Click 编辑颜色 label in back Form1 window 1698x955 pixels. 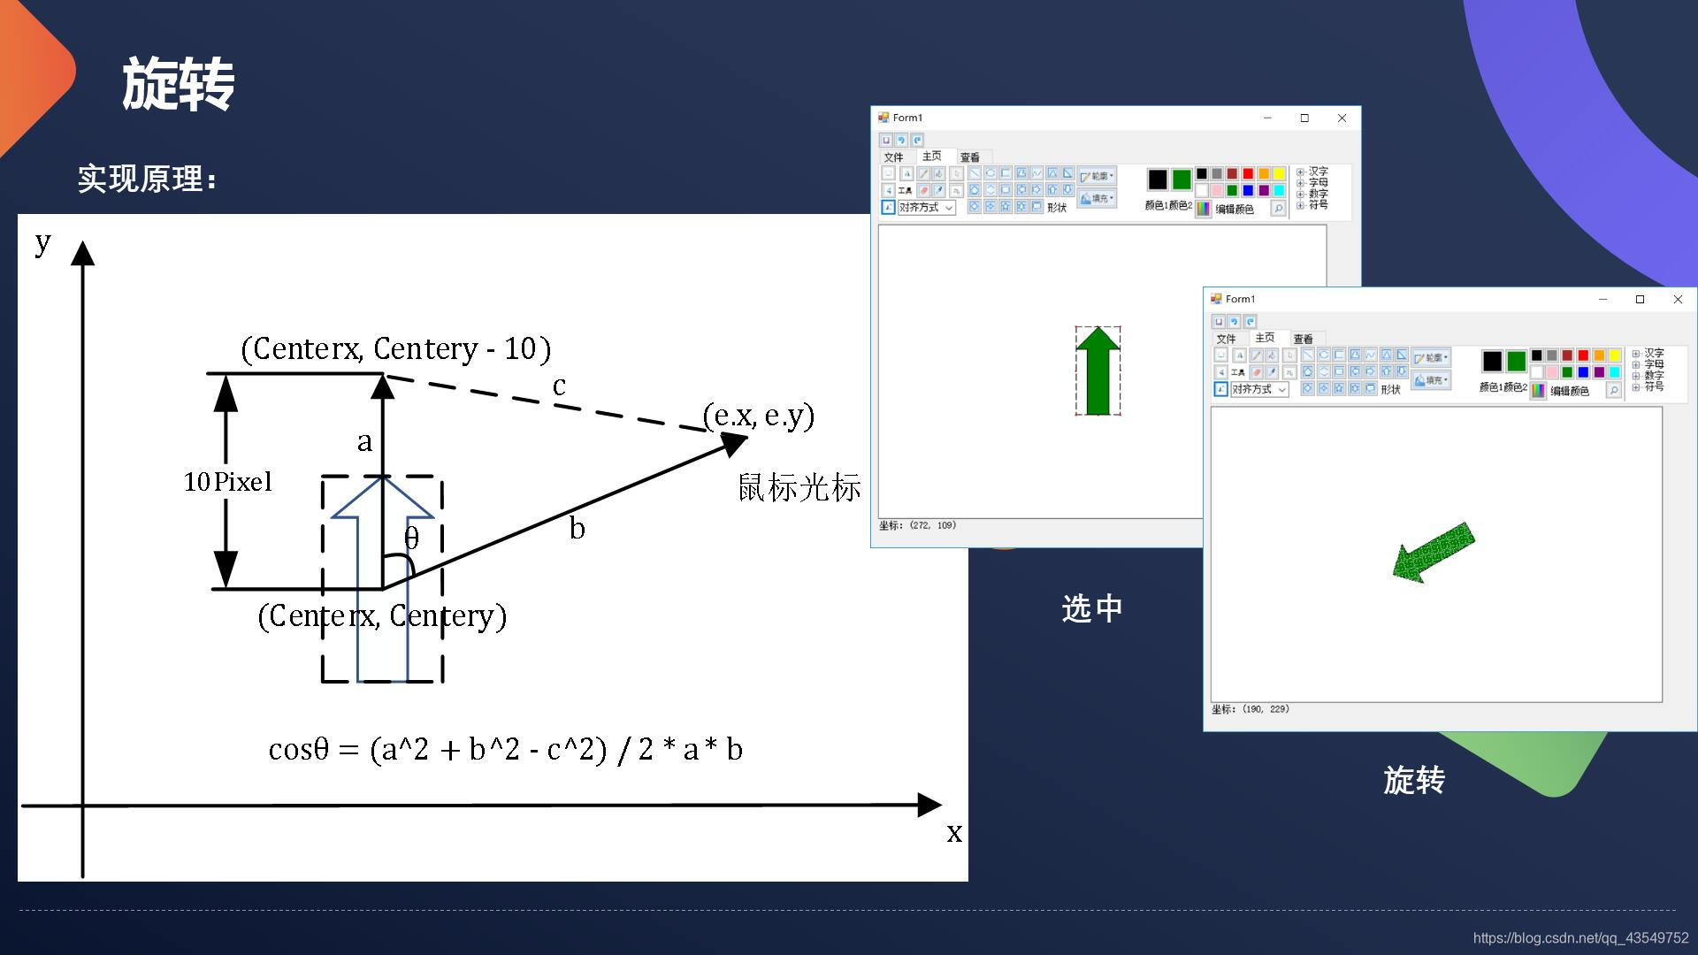[x=1235, y=210]
